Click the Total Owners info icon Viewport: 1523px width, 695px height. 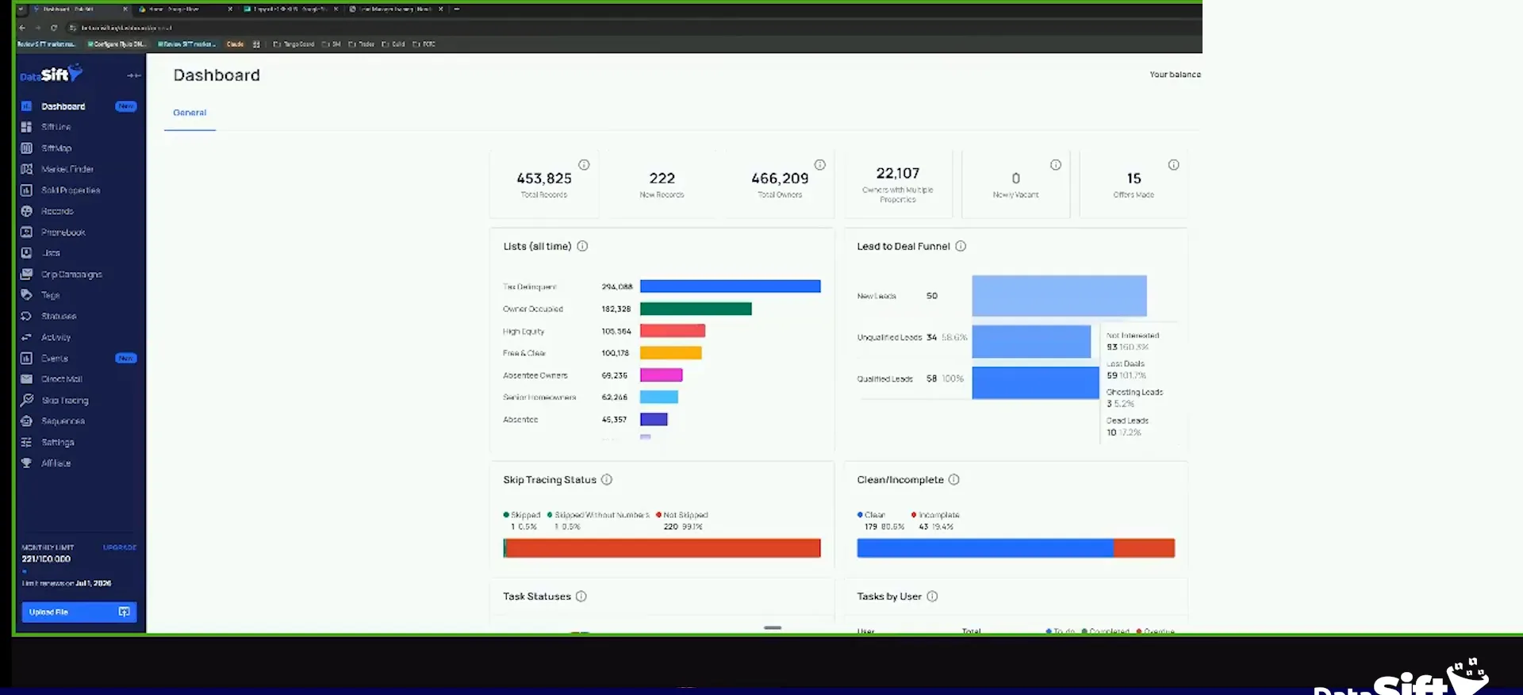click(x=820, y=165)
